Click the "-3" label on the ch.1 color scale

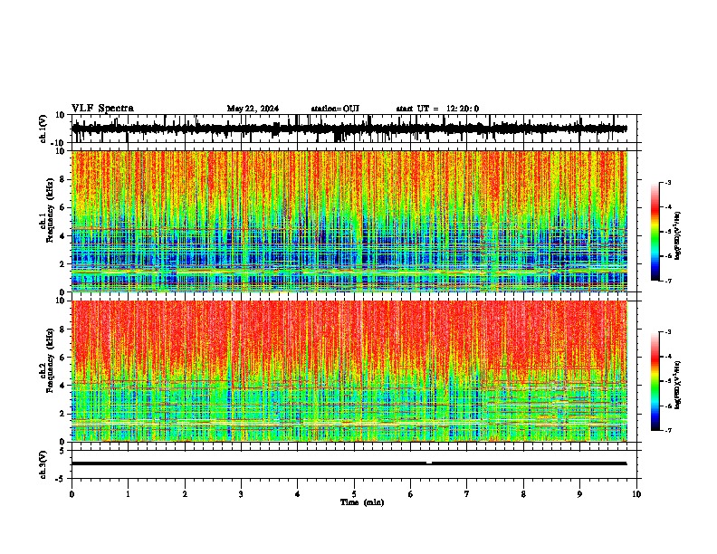668,183
